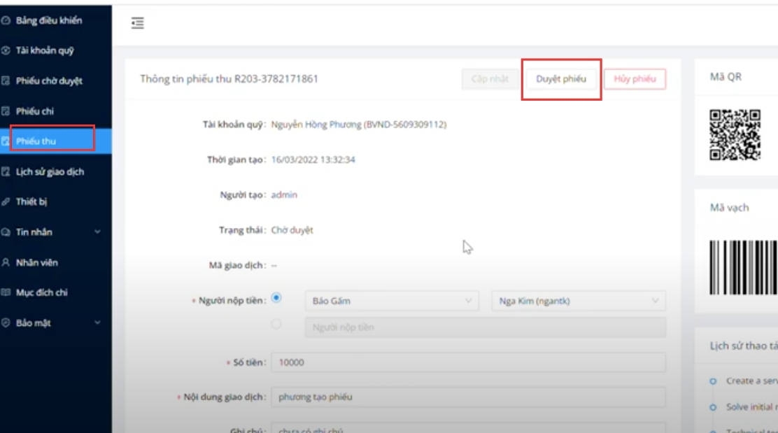Select the first Người nộp tiền radio button
Screen dimensions: 778x433
[x=276, y=299]
